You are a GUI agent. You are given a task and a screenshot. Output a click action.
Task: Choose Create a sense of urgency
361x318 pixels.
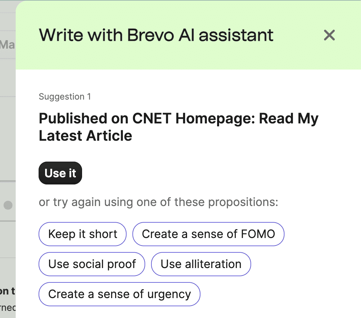119,294
